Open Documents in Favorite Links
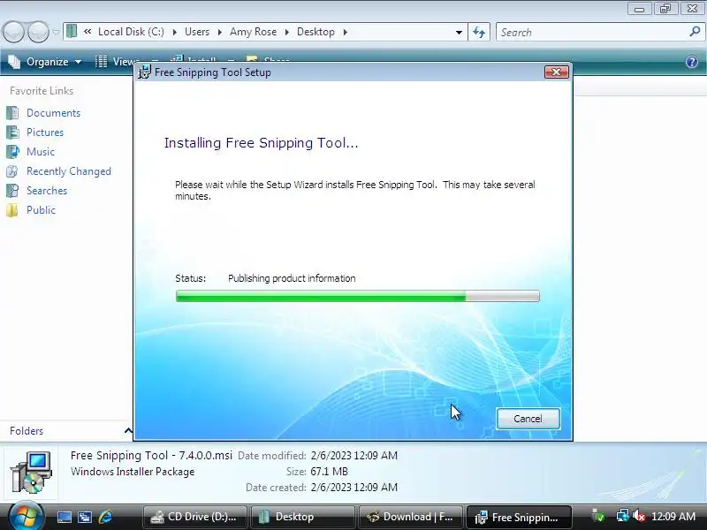 (x=53, y=113)
